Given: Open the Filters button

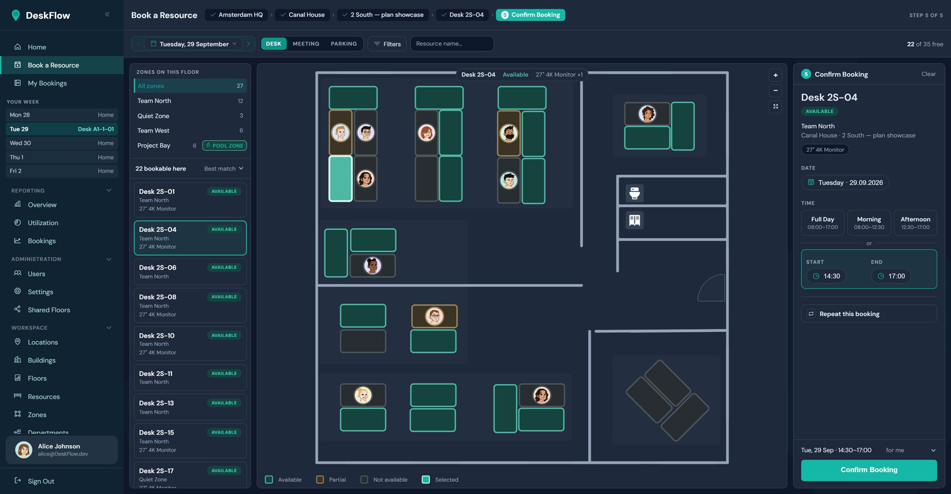Looking at the screenshot, I should pyautogui.click(x=387, y=44).
